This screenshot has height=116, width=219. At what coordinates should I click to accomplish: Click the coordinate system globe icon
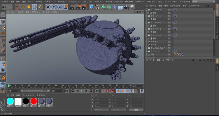[x=65, y=7]
